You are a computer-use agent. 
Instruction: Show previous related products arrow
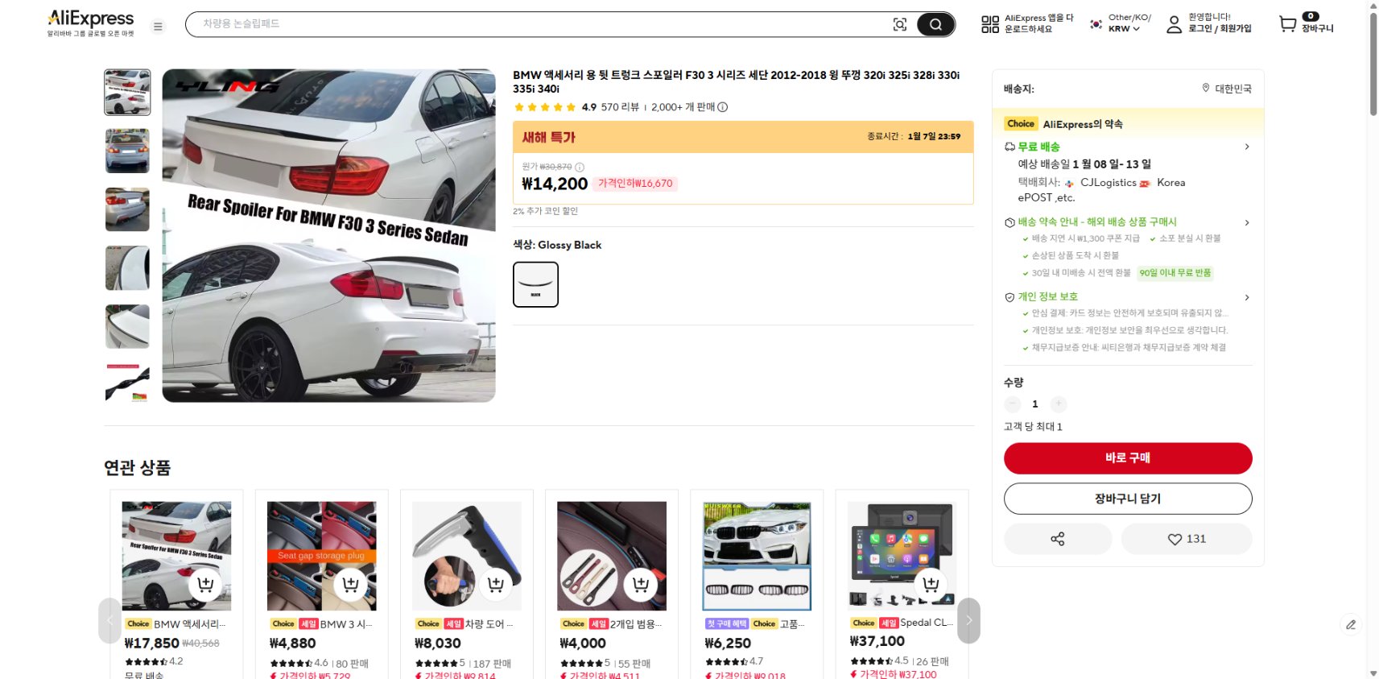click(109, 620)
